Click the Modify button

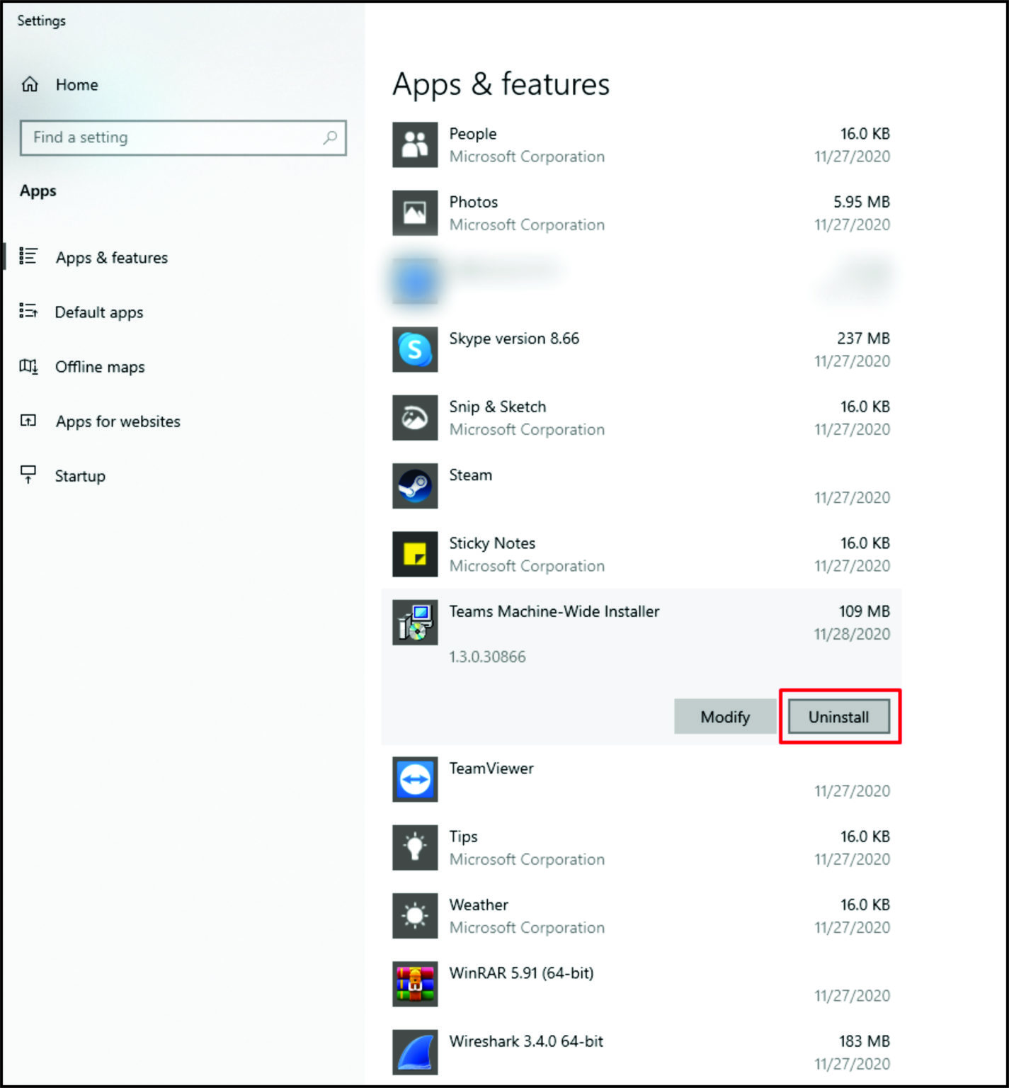pos(724,716)
